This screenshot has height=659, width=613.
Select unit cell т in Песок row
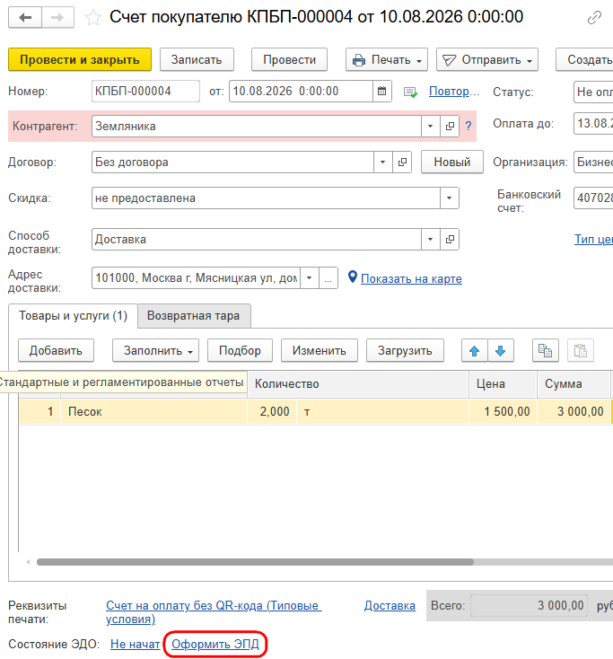pyautogui.click(x=382, y=411)
